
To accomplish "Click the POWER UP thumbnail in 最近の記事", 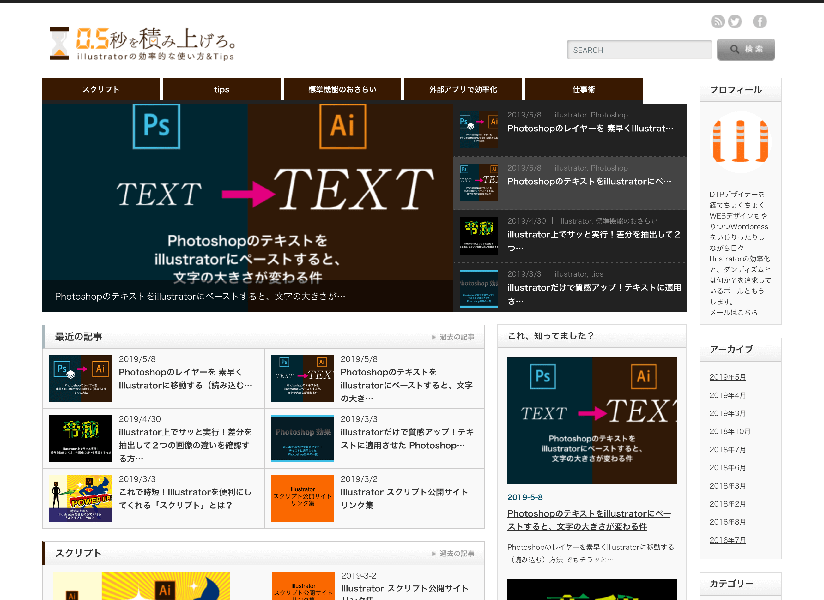I will tap(81, 499).
